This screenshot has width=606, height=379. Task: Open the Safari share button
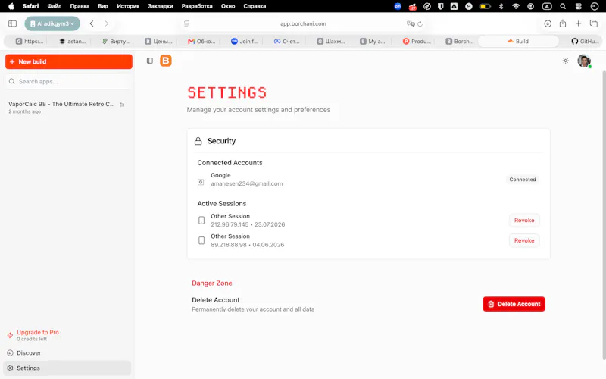563,23
